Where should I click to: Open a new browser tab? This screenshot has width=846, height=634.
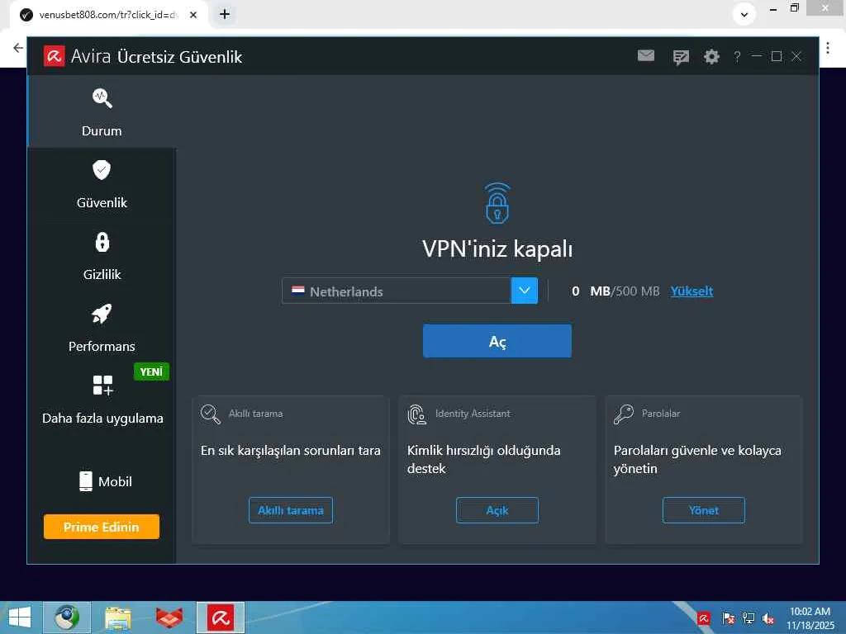tap(225, 15)
